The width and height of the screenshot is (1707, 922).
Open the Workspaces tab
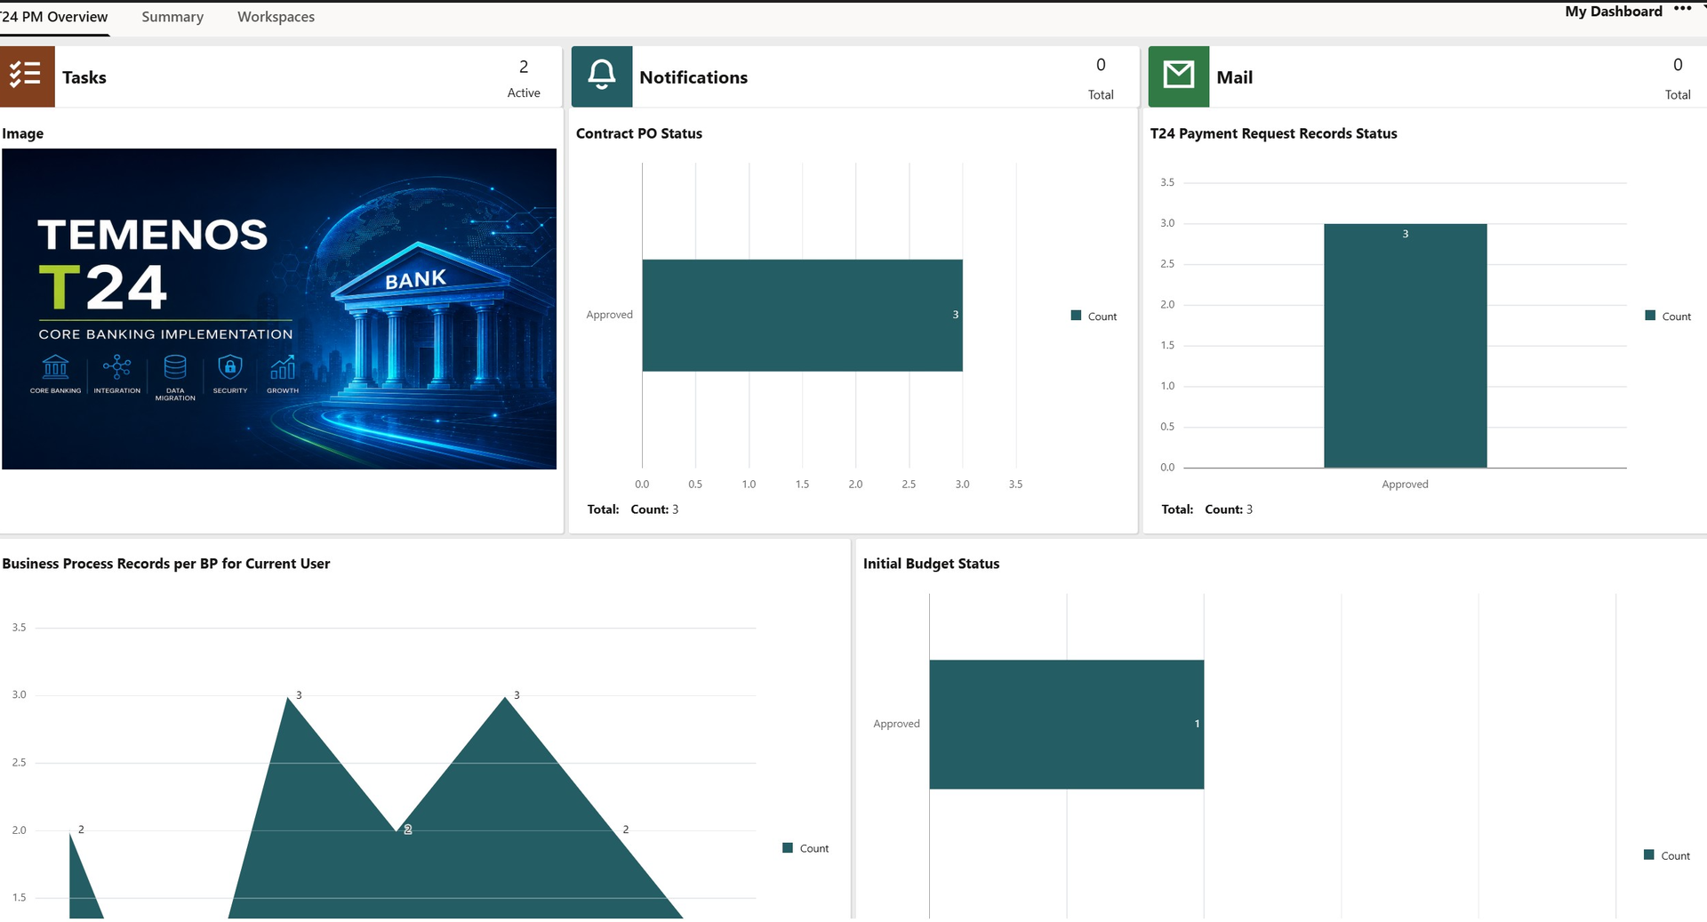pos(276,17)
